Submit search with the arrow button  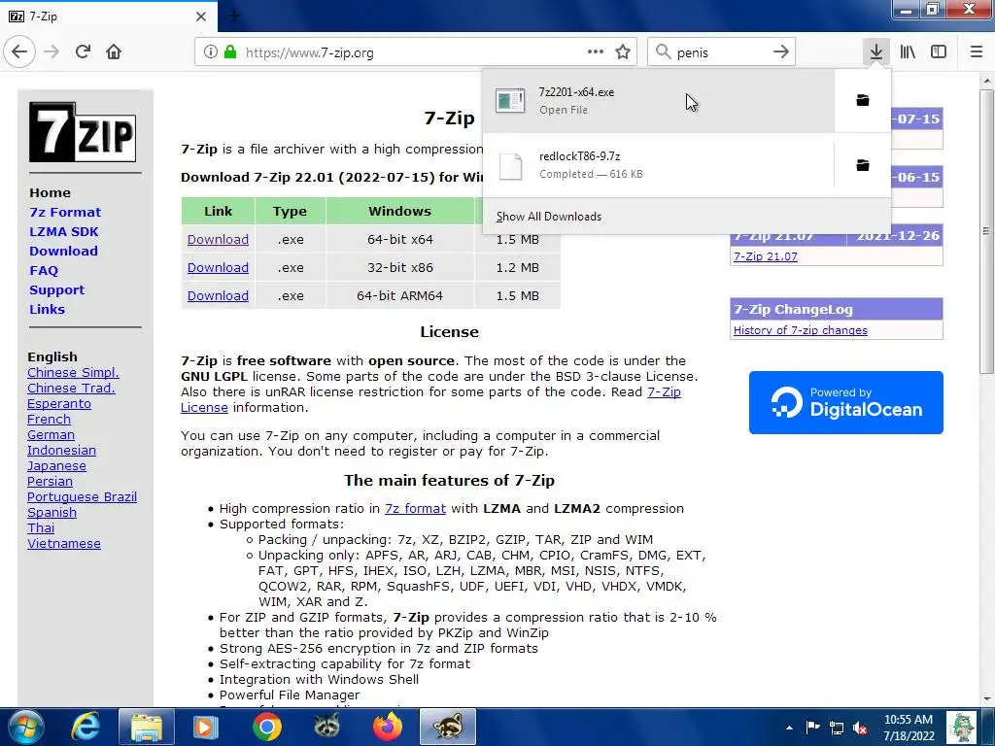(x=781, y=52)
